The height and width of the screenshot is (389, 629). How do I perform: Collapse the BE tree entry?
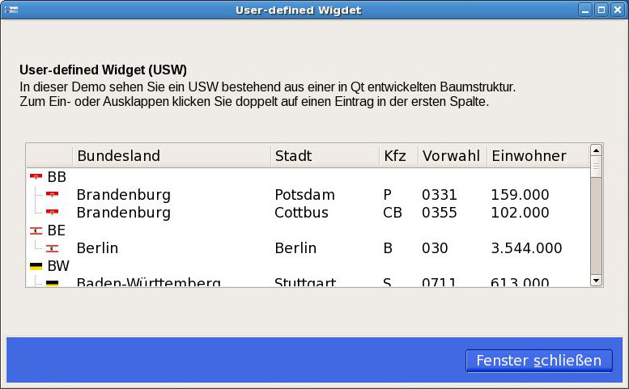pyautogui.click(x=56, y=230)
